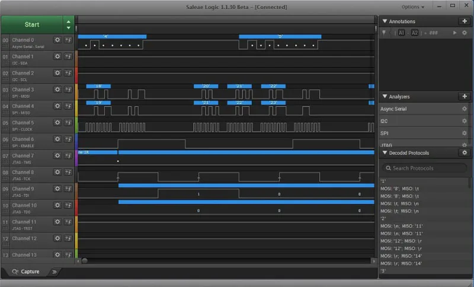
Task: Open annotation row settings gear
Action: coord(465,33)
